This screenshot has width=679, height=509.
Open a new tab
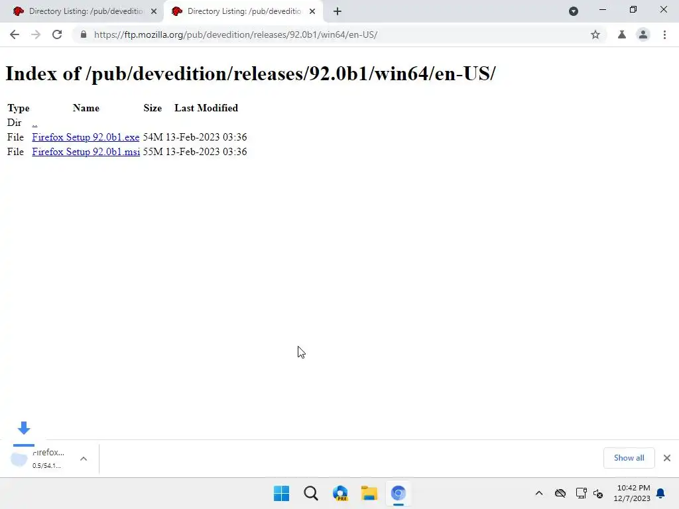click(338, 11)
